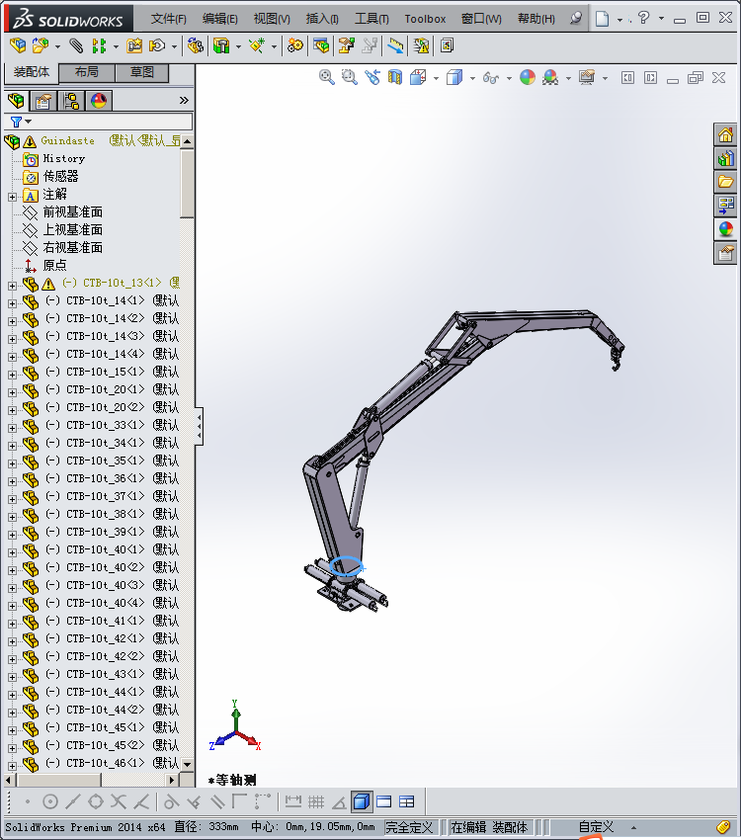741x840 pixels.
Task: Toggle the Quadrant snap icon
Action: (96, 802)
